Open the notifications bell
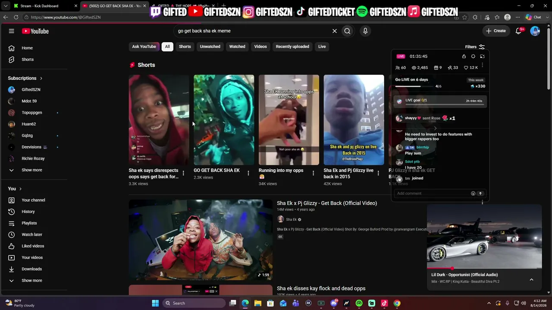The image size is (552, 310). 519,31
